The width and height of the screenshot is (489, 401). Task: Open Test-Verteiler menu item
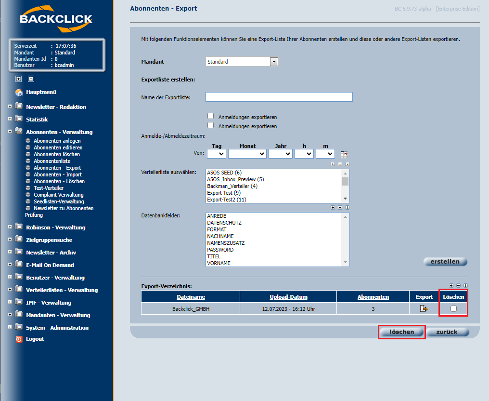coord(48,188)
